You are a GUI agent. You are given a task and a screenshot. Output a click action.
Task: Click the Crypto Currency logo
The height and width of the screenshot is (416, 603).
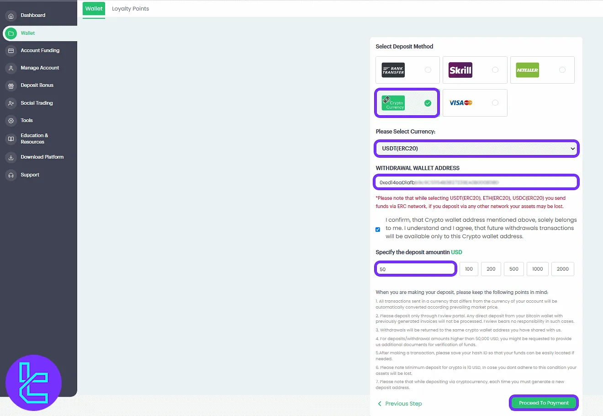tap(393, 103)
